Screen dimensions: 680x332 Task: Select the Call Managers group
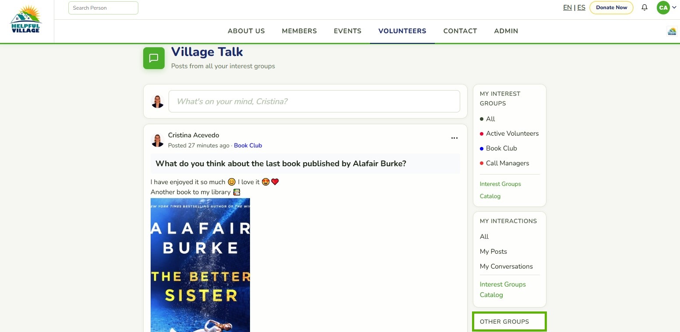point(507,163)
